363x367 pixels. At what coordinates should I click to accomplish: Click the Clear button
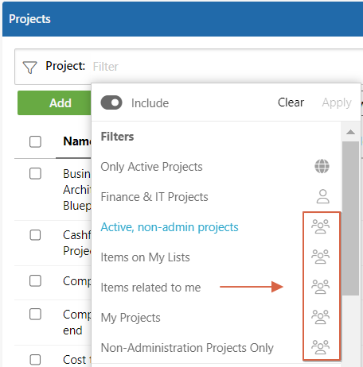pos(291,102)
